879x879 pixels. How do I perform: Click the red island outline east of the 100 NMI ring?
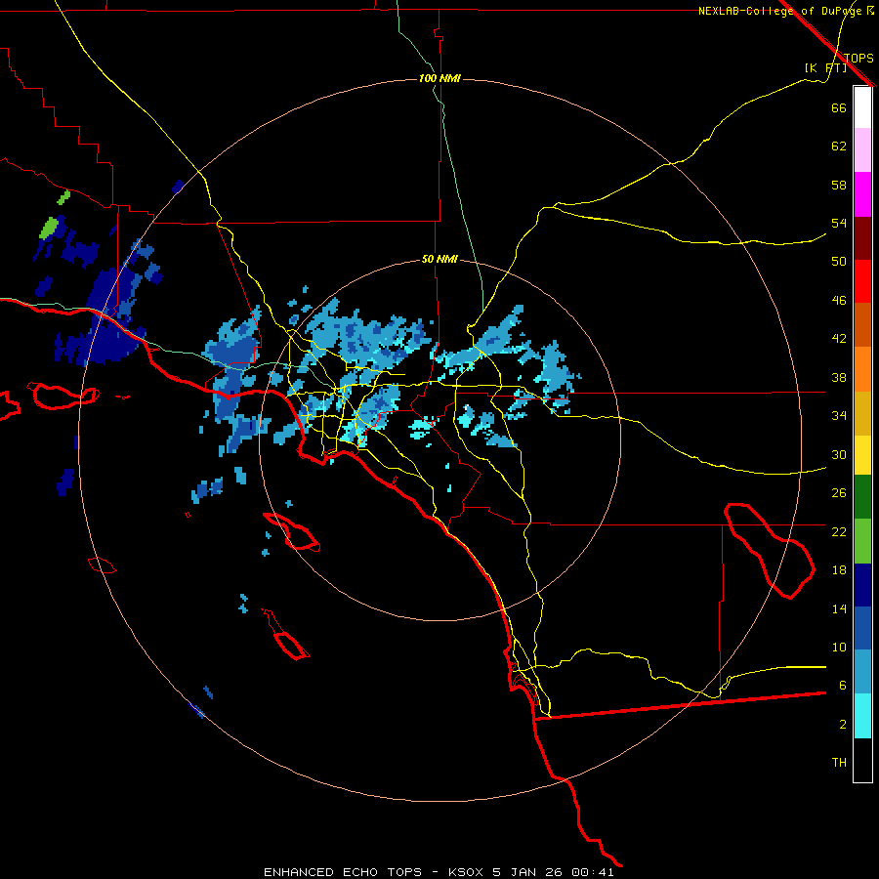point(770,551)
